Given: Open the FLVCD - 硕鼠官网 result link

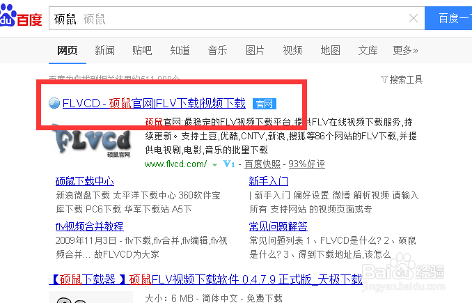Looking at the screenshot, I should click(x=154, y=103).
